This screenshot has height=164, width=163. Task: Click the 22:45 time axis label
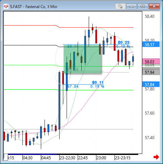[x=83, y=158]
